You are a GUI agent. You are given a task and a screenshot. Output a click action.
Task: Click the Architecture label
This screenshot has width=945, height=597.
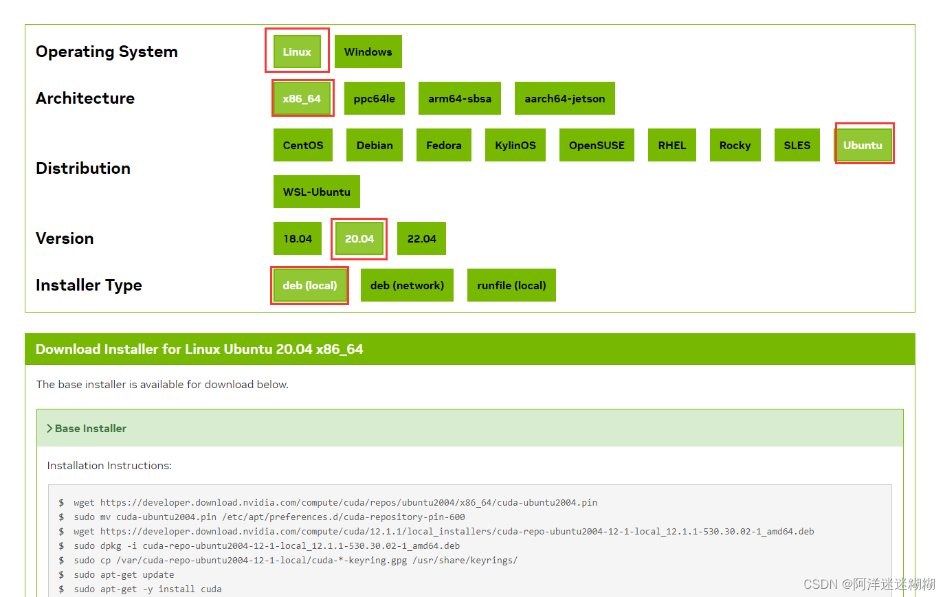85,98
